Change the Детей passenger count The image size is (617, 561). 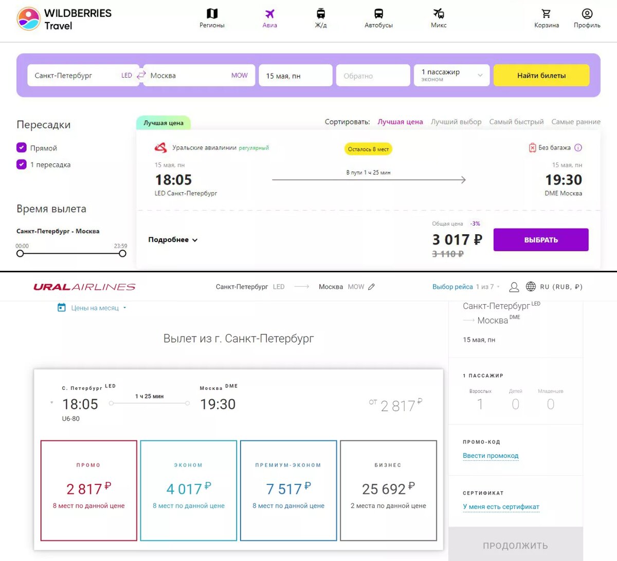pos(515,404)
